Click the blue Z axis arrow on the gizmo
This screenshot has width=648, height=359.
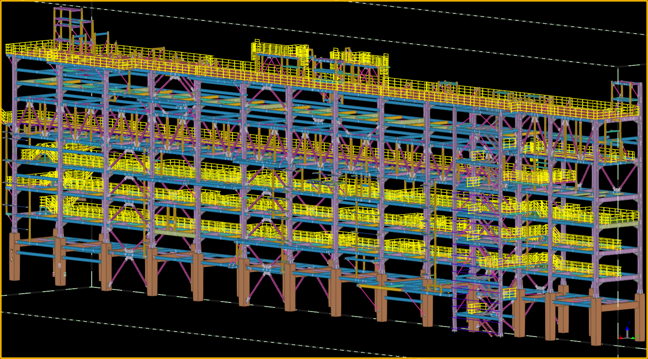click(x=627, y=328)
